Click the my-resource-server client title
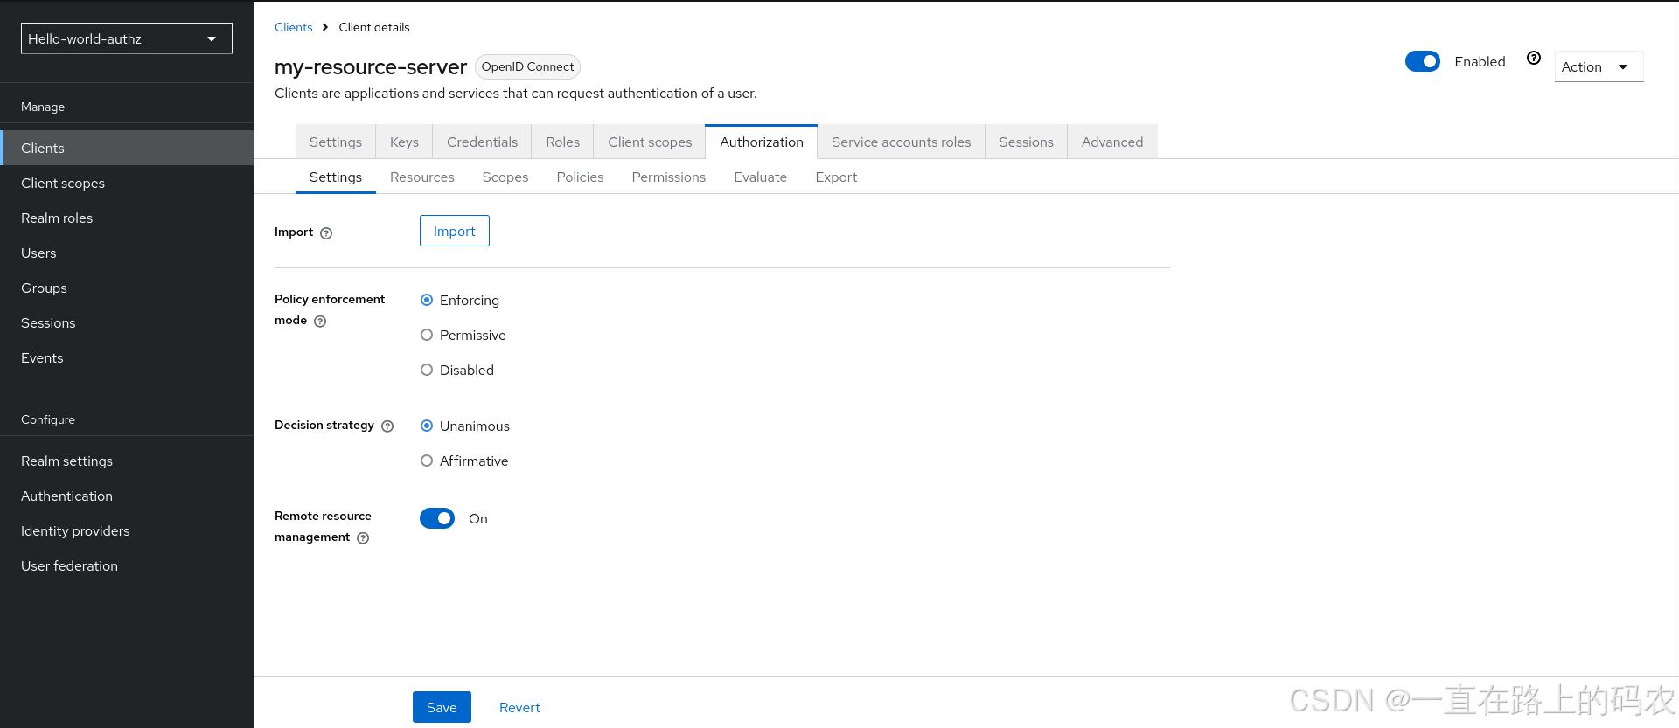This screenshot has height=728, width=1679. click(x=371, y=67)
